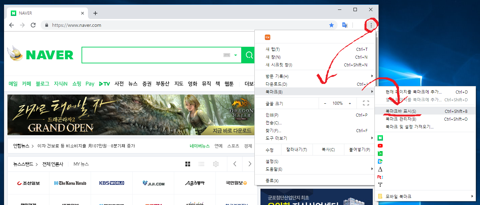Expand the search autocomplete dropdown arrow

[235, 55]
